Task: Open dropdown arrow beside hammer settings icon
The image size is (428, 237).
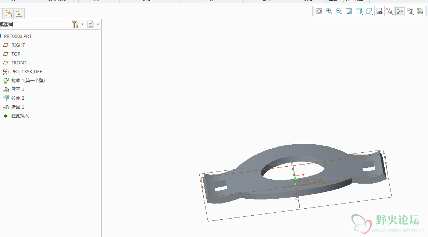Action: tap(82, 24)
